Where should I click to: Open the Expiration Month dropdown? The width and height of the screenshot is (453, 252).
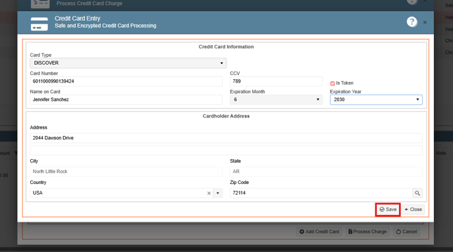click(x=276, y=100)
